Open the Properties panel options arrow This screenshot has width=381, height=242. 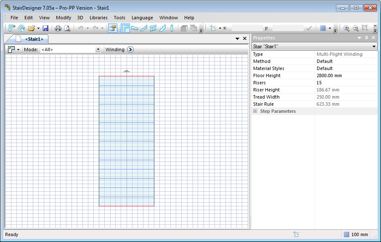(x=359, y=38)
